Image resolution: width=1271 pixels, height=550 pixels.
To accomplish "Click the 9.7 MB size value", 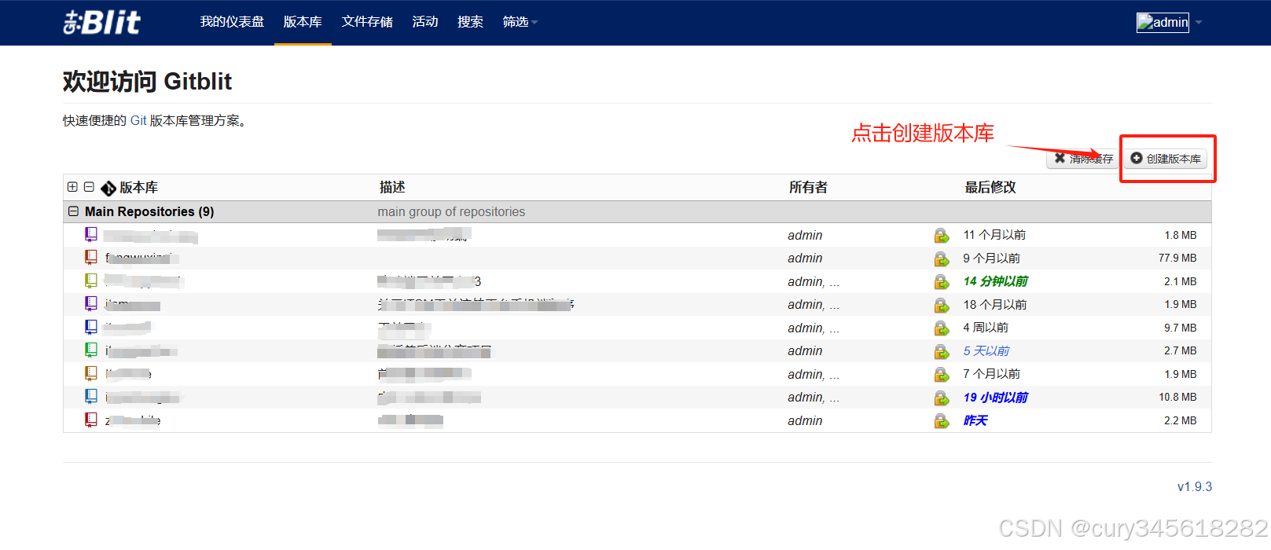I will tap(1181, 328).
